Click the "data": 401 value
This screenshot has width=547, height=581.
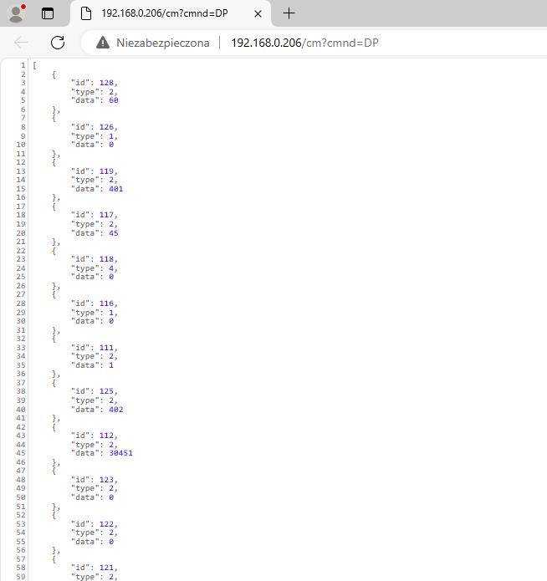pos(116,189)
